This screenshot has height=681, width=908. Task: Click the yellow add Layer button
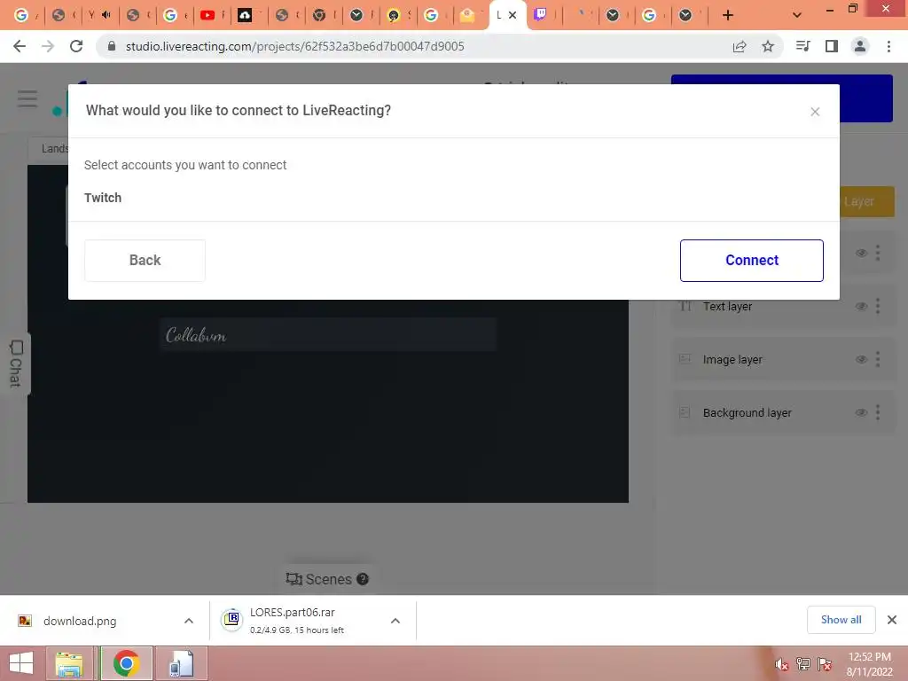866,201
